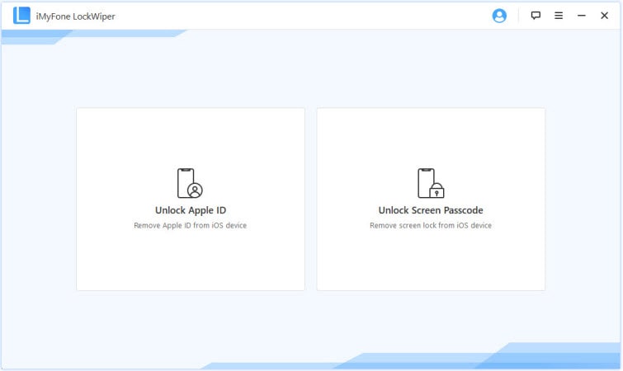Viewport: 623px width, 371px height.
Task: Close the LockWiper window
Action: 604,16
